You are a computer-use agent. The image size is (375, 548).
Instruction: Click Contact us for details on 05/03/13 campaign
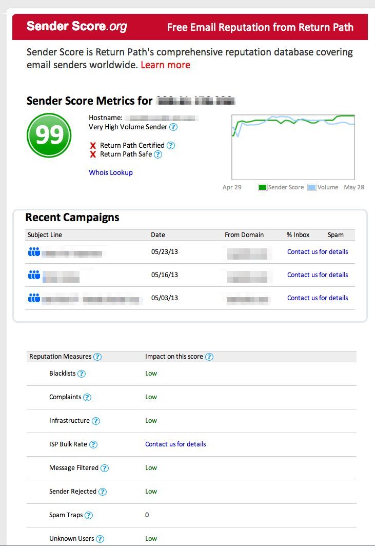(318, 298)
